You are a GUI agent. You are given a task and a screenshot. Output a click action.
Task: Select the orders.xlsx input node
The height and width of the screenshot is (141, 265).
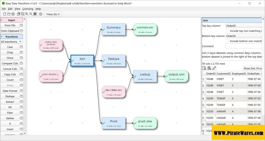[x=51, y=45]
